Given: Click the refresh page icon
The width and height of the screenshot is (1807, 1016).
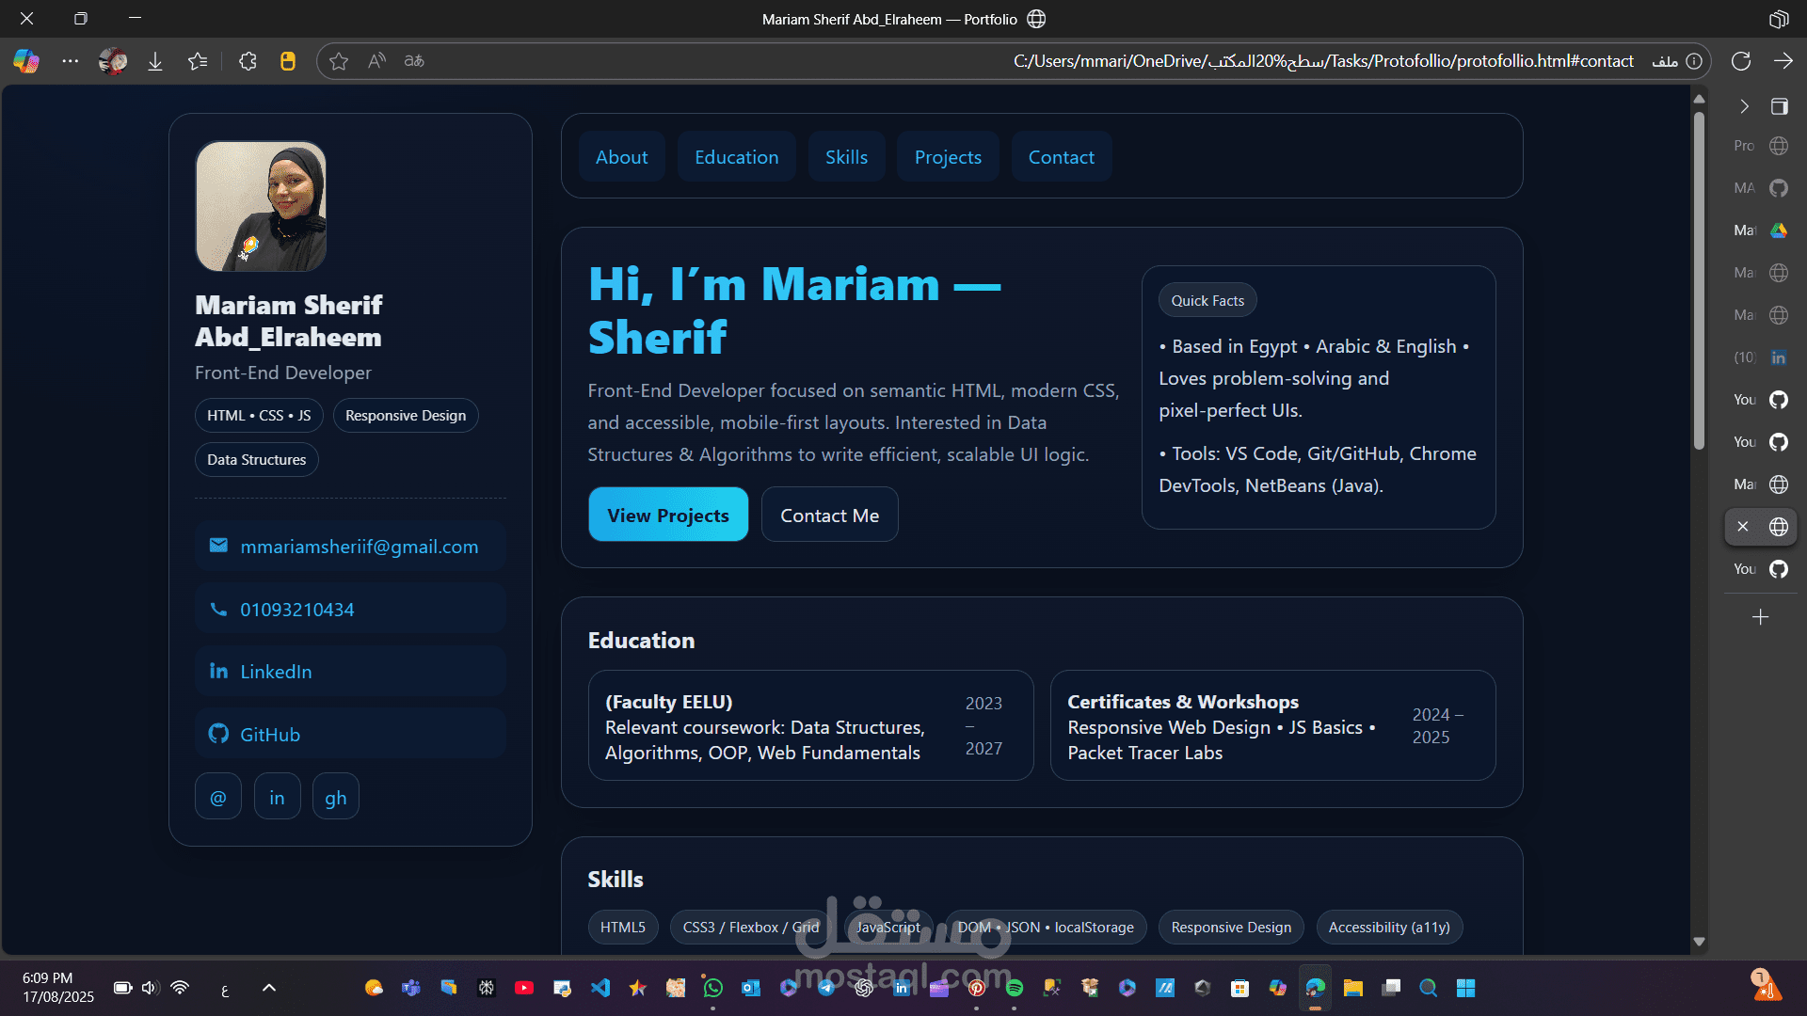Looking at the screenshot, I should tap(1741, 61).
